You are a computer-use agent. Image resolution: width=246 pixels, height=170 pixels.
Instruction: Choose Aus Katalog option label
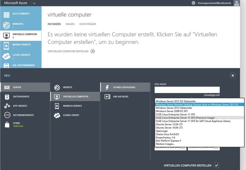click(121, 97)
